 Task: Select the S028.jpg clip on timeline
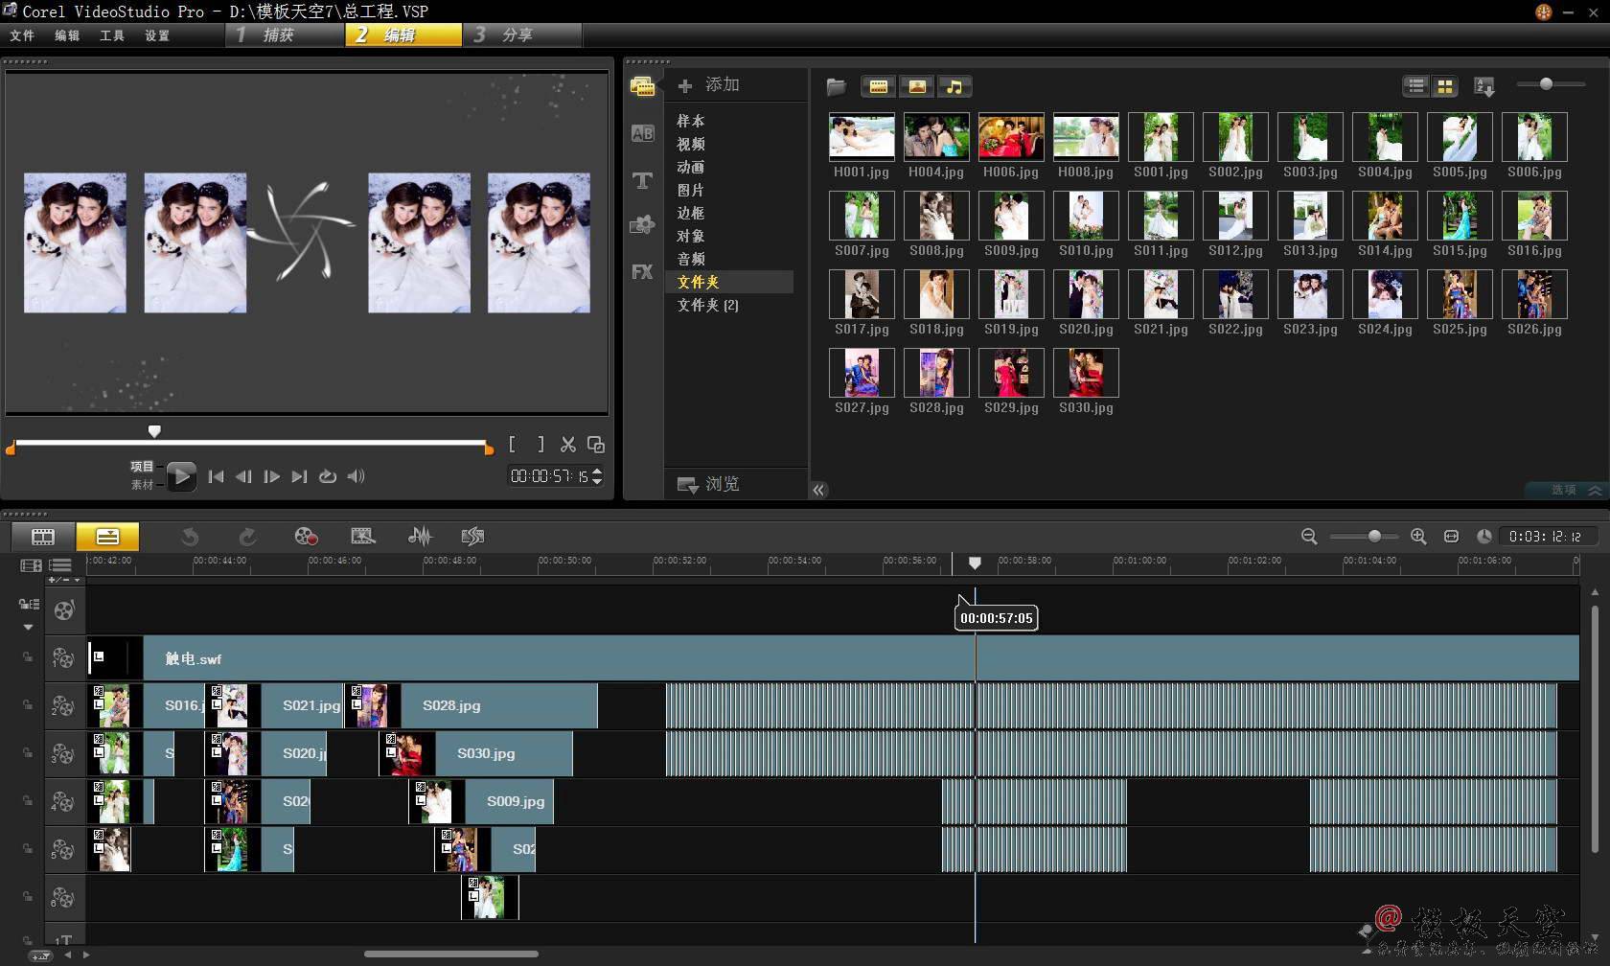point(471,705)
